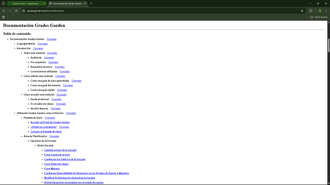The height and width of the screenshot is (185, 330).
Task: Close the Grades Garden - Registrador tab
Action: (x=44, y=4)
